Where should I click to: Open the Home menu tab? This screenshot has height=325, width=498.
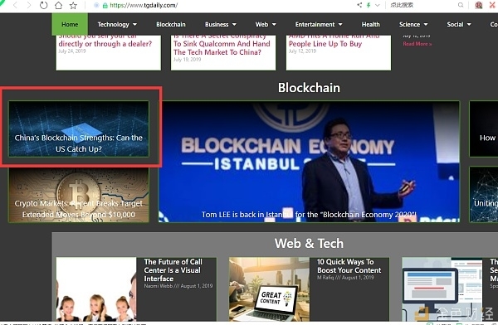70,24
